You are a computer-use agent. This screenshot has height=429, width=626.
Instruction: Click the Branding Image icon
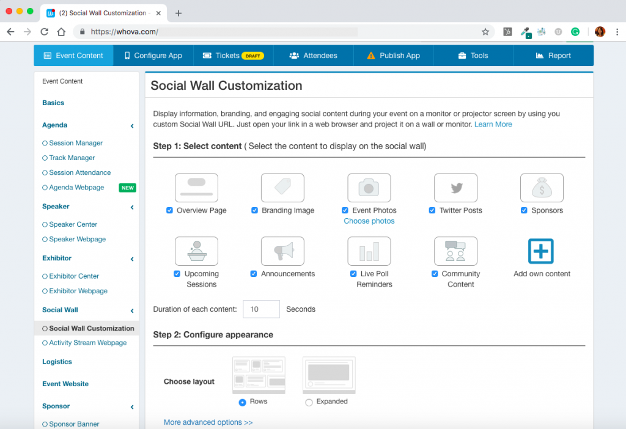282,188
